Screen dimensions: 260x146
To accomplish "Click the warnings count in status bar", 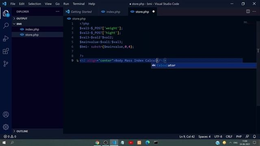I will point(13,137).
